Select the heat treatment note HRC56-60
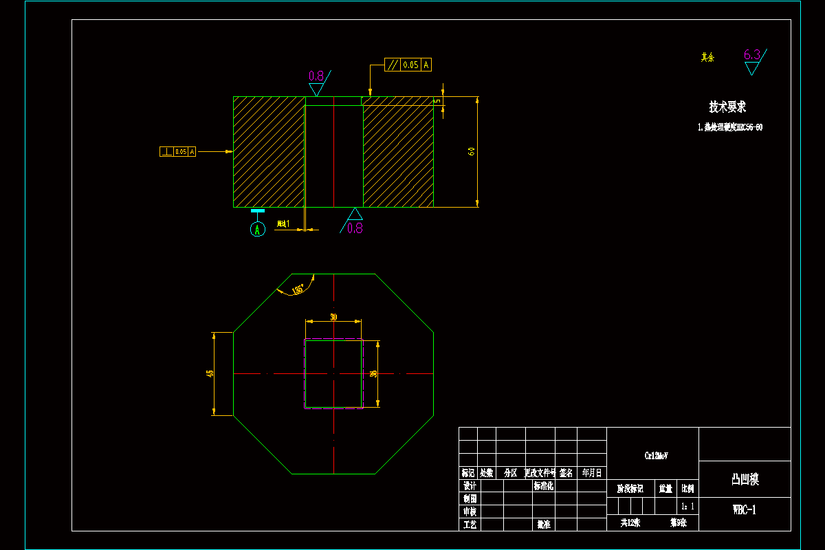Image resolution: width=825 pixels, height=550 pixels. point(729,127)
